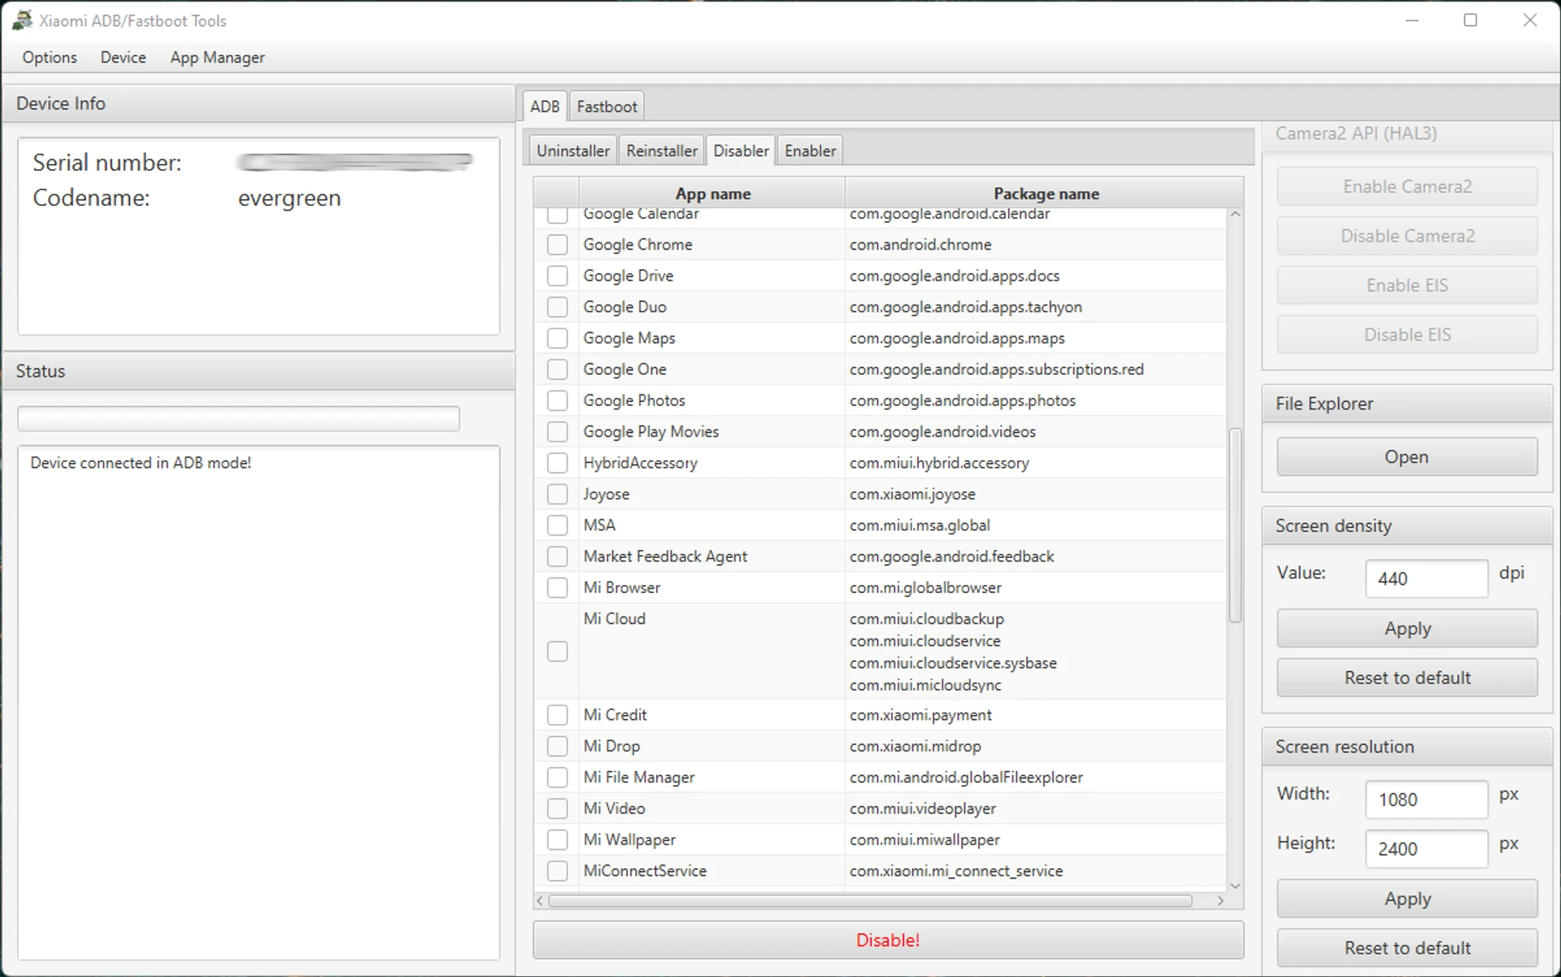
Task: Click Open in File Explorer panel
Action: coord(1407,457)
